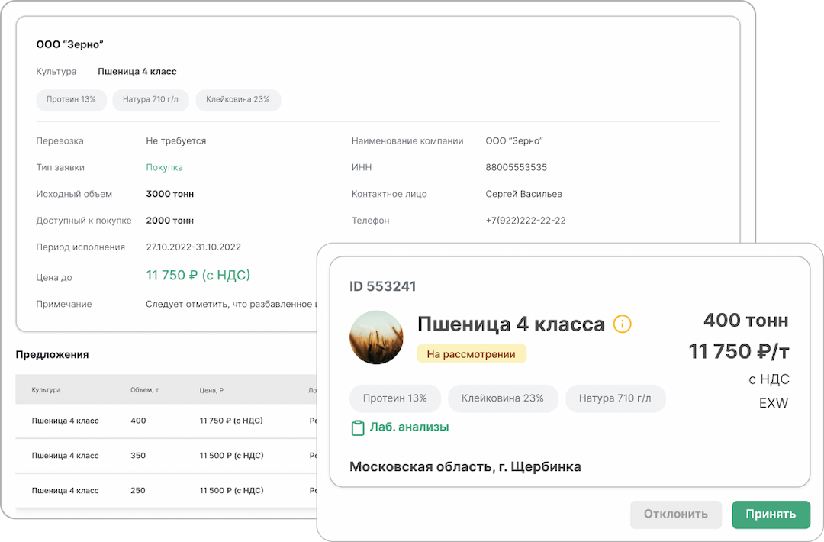Viewport: 824px width, 542px height.
Task: Click the clipboard icon for Лаб. анализы
Action: 357,427
